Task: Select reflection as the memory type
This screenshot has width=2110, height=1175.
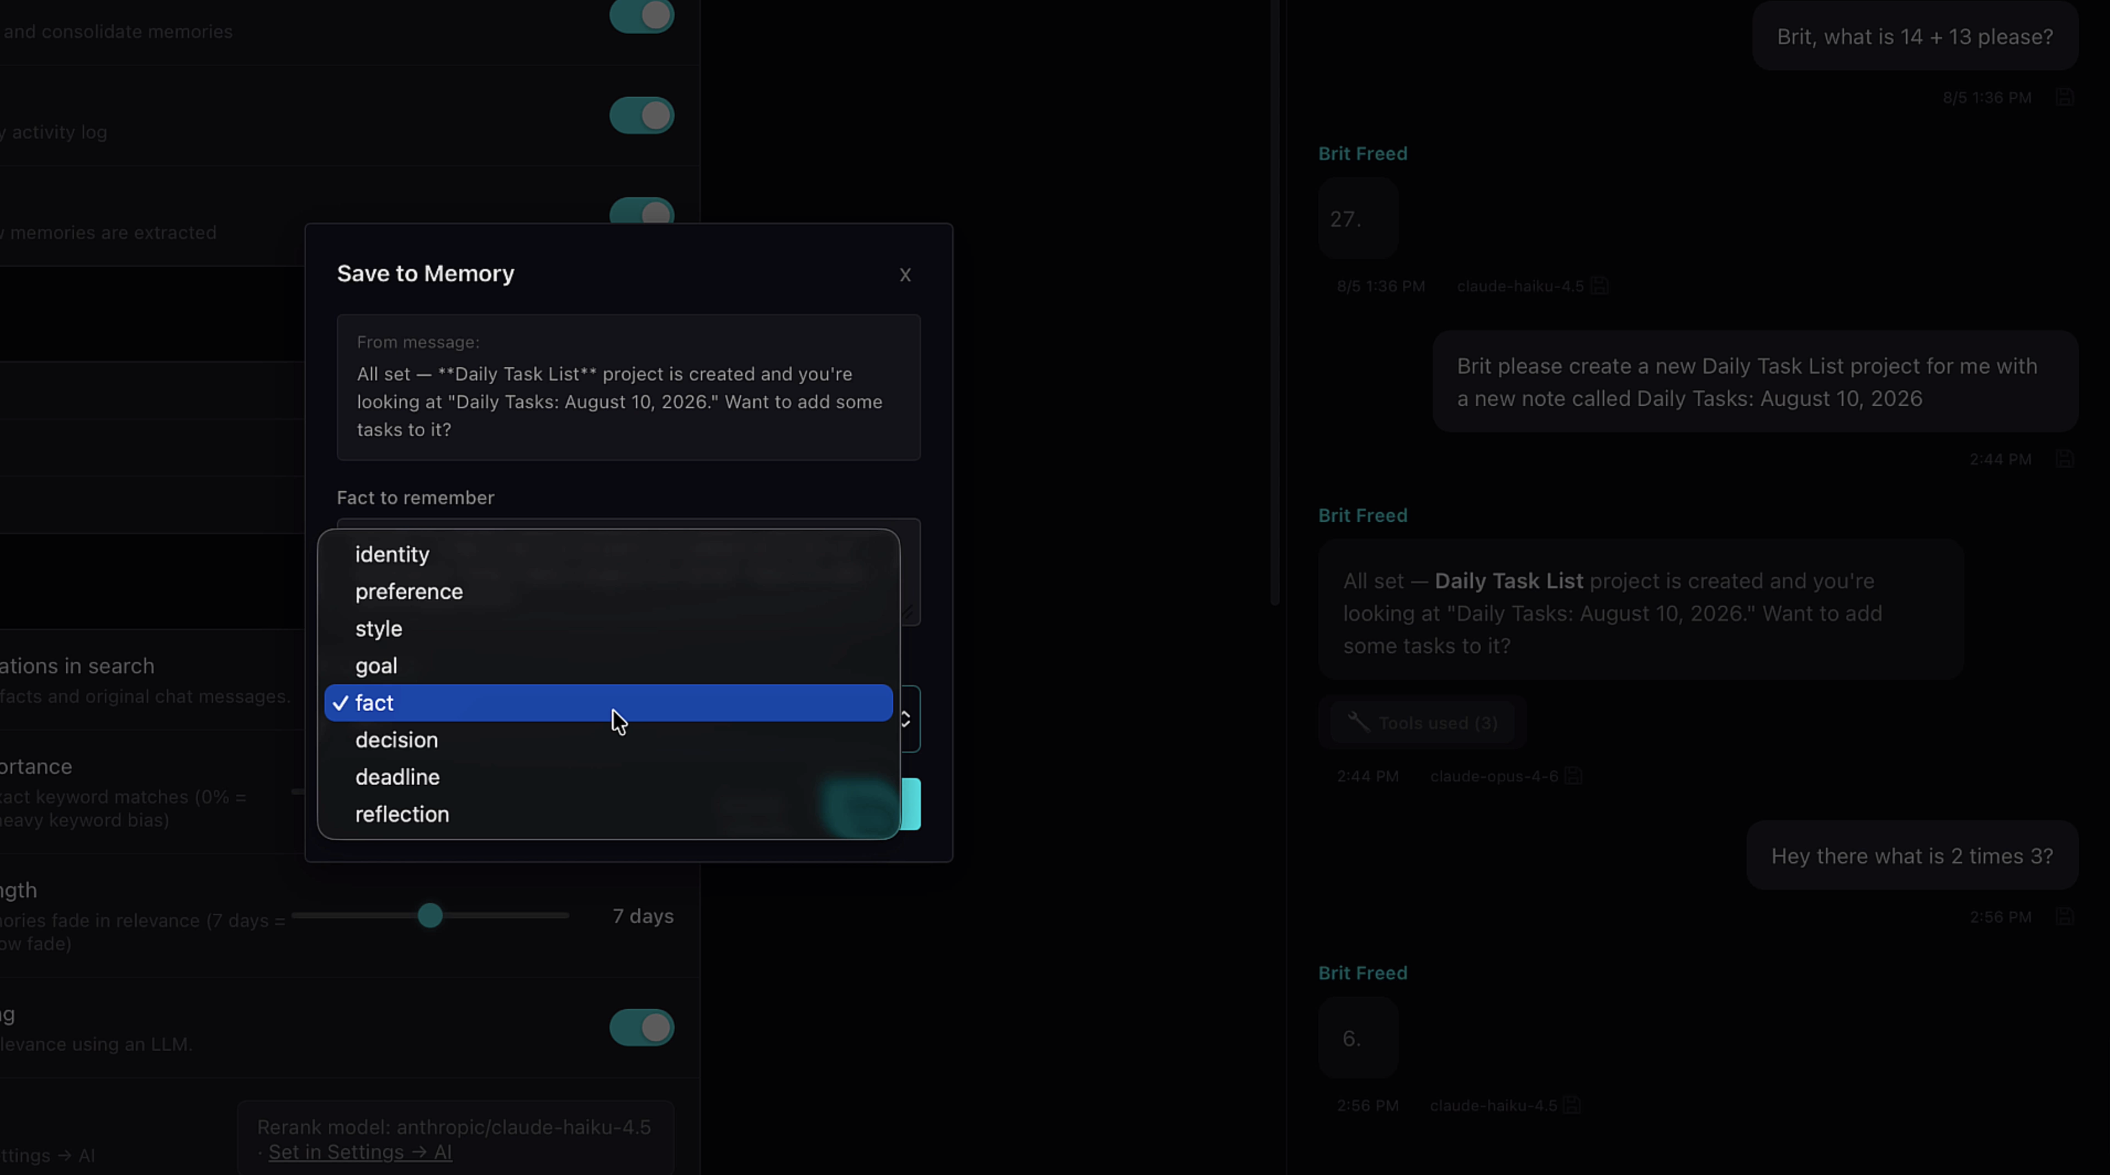Action: 608,814
